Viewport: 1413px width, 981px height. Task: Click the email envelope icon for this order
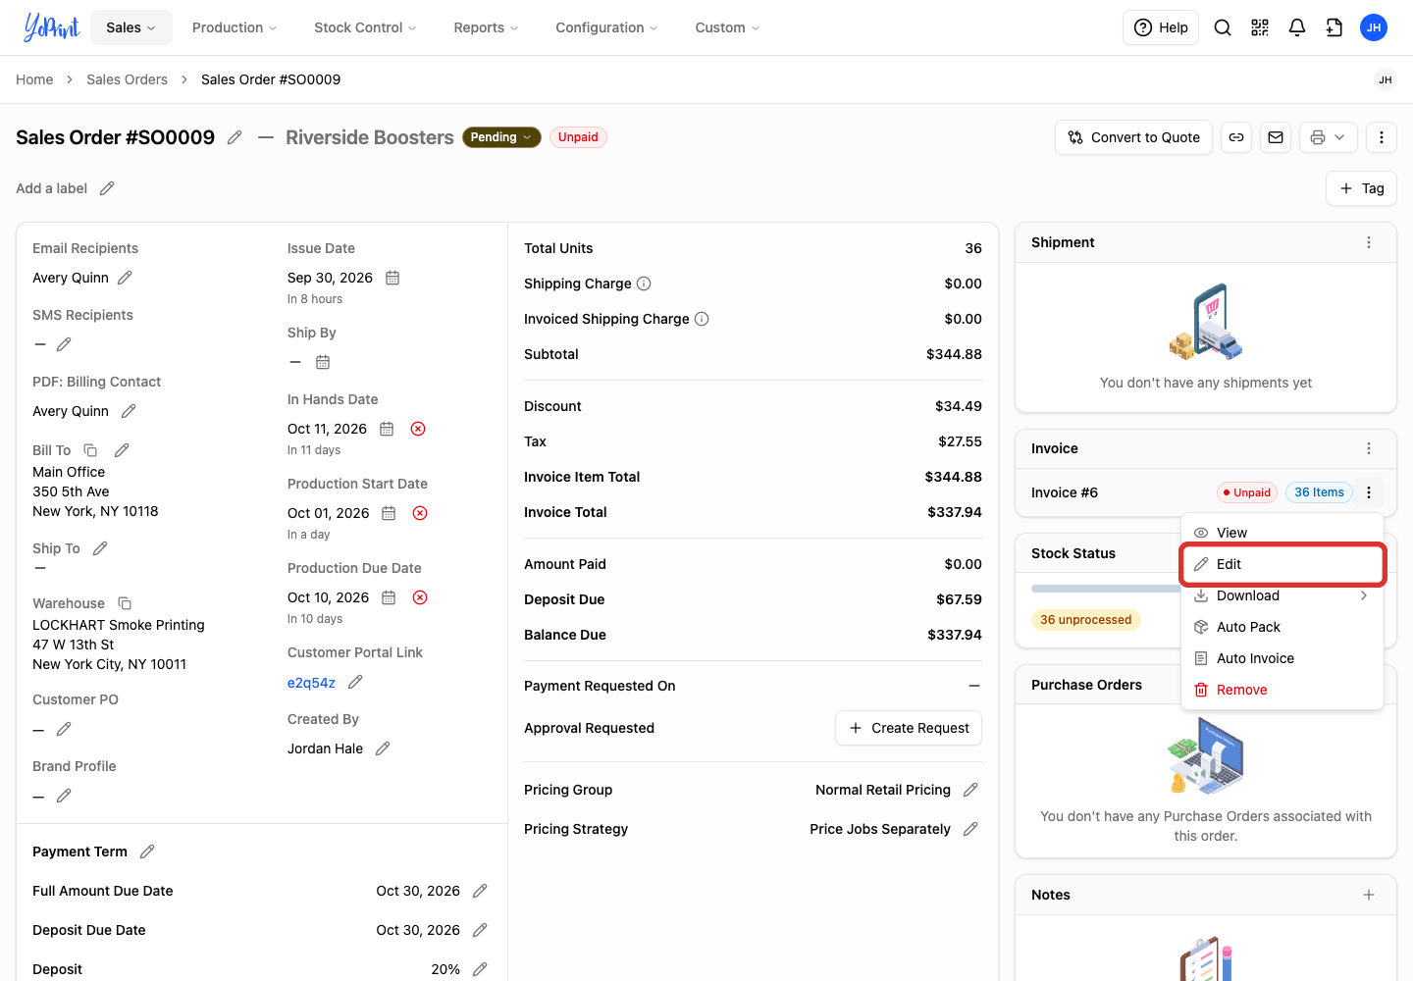pyautogui.click(x=1276, y=137)
